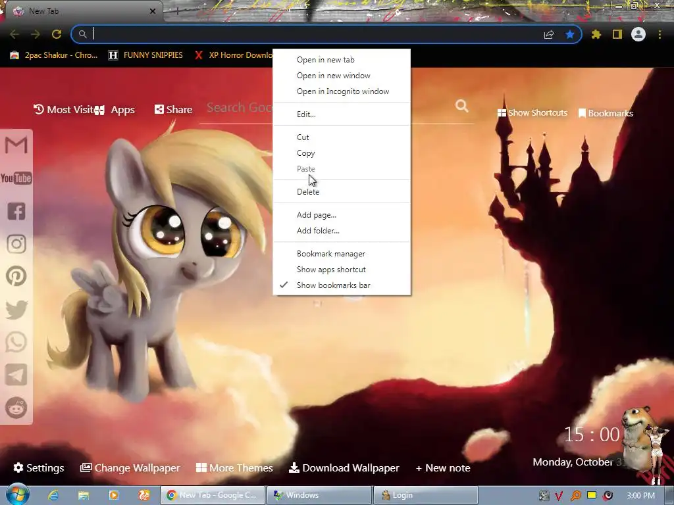Select Edit... from context menu
The image size is (674, 505).
point(342,114)
